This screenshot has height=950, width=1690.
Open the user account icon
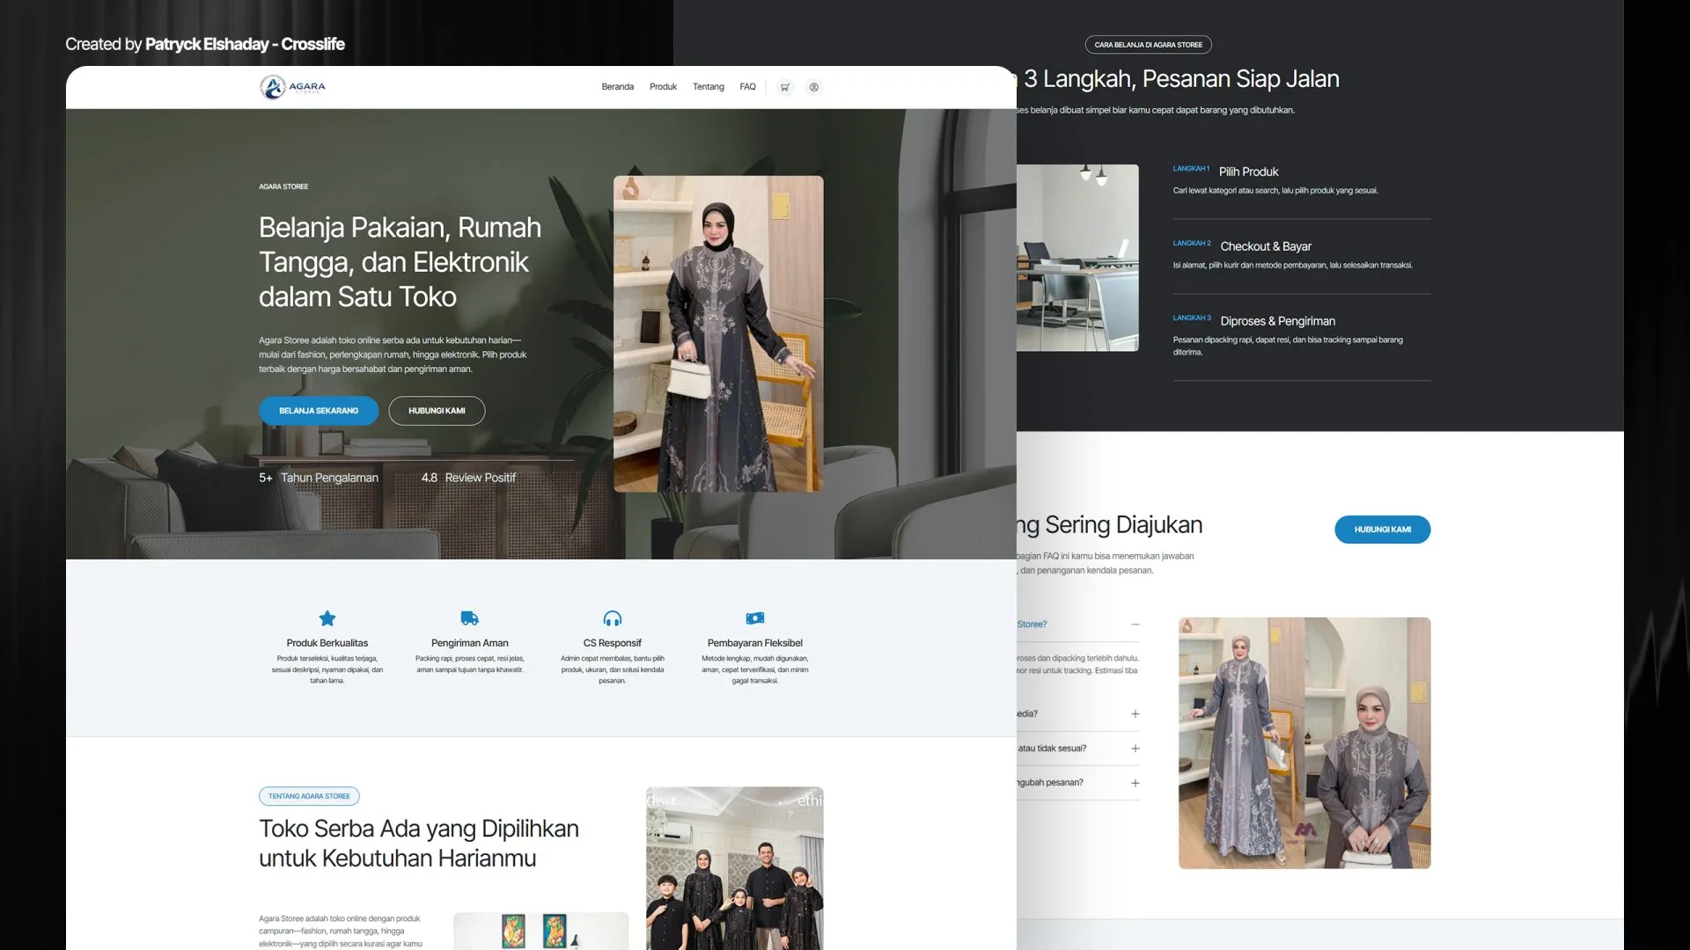814,87
